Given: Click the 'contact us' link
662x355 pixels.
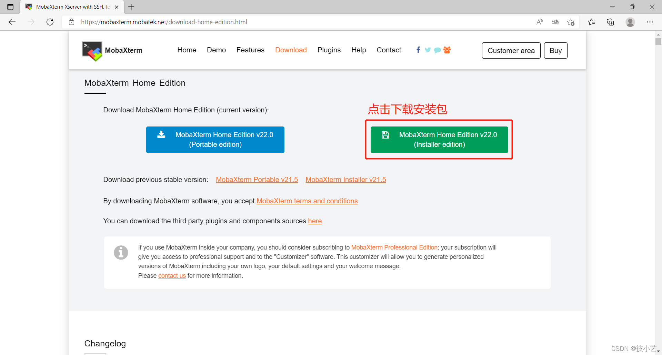Looking at the screenshot, I should 172,276.
